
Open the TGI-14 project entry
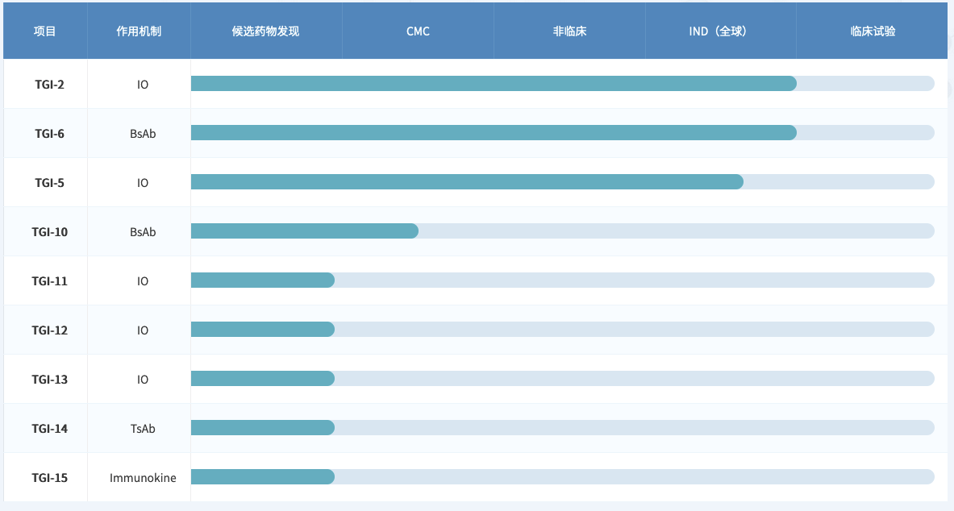(45, 428)
